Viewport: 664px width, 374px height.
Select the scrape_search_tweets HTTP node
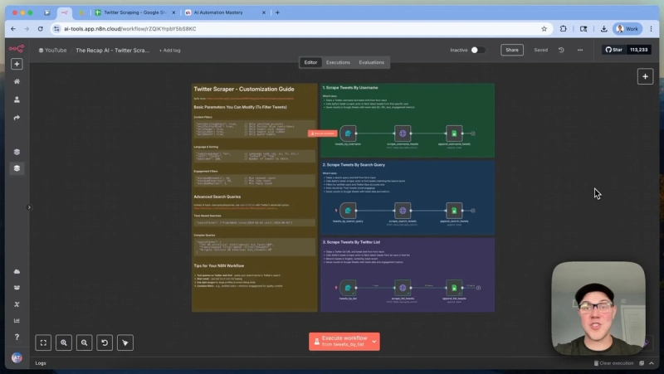pos(403,211)
